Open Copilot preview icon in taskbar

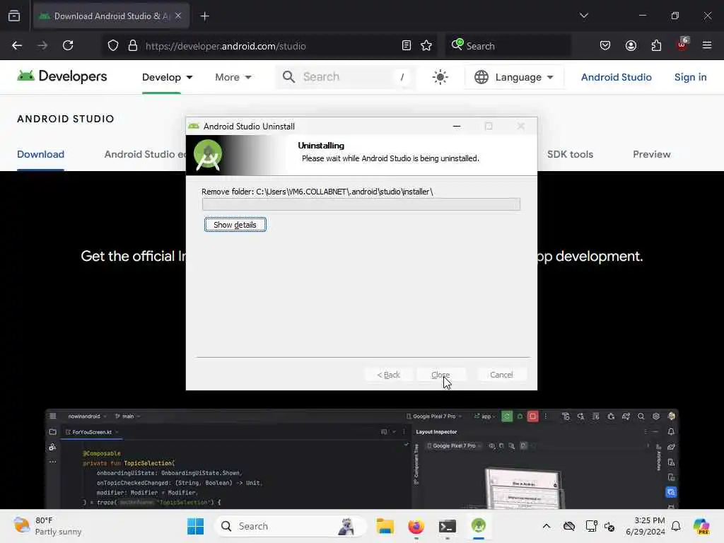click(x=701, y=526)
